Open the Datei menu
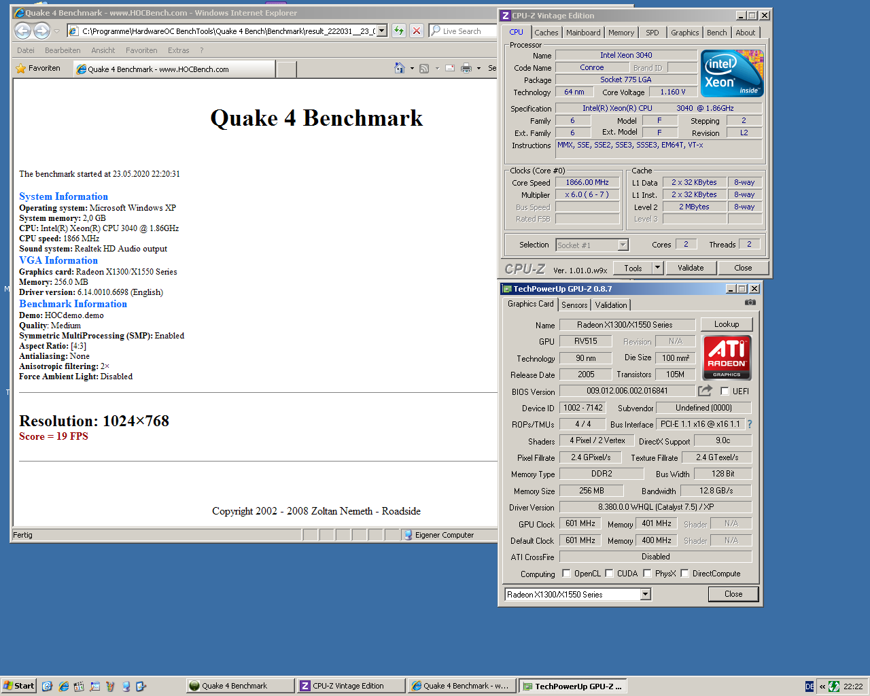870x696 pixels. pyautogui.click(x=26, y=50)
